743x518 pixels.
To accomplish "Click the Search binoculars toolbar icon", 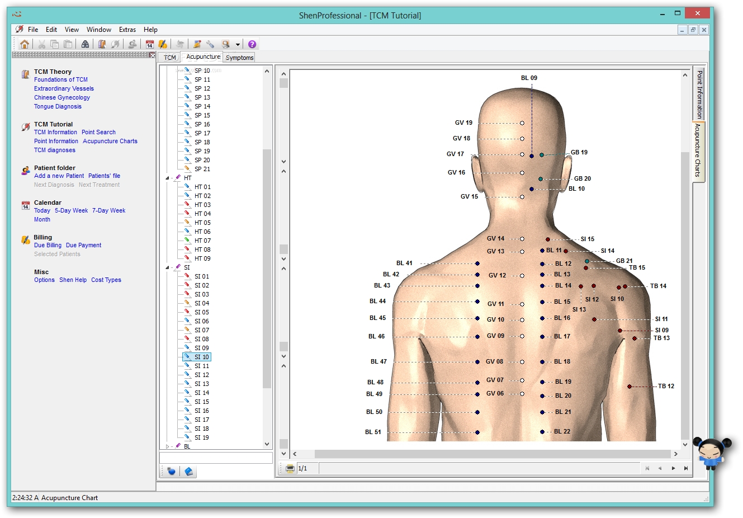I will point(85,44).
